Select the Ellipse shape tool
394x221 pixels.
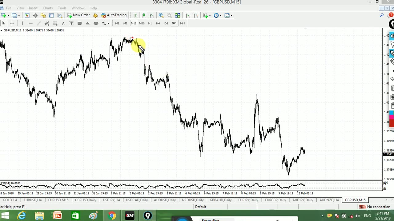pyautogui.click(x=96, y=23)
